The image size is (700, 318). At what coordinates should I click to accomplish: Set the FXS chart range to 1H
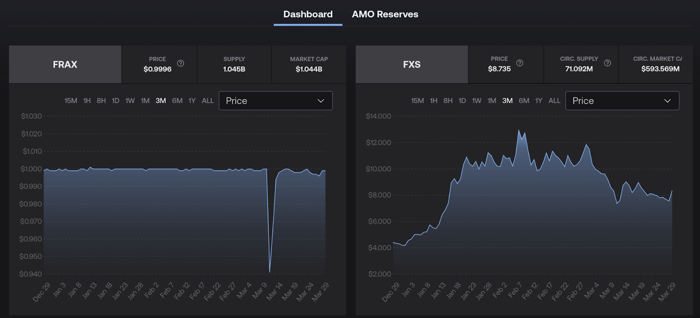(x=434, y=101)
